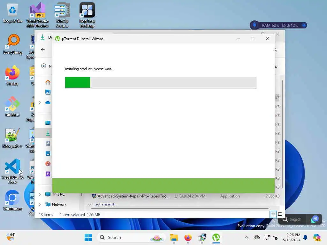Click the OneDrive sync tray icon

[x=257, y=237]
